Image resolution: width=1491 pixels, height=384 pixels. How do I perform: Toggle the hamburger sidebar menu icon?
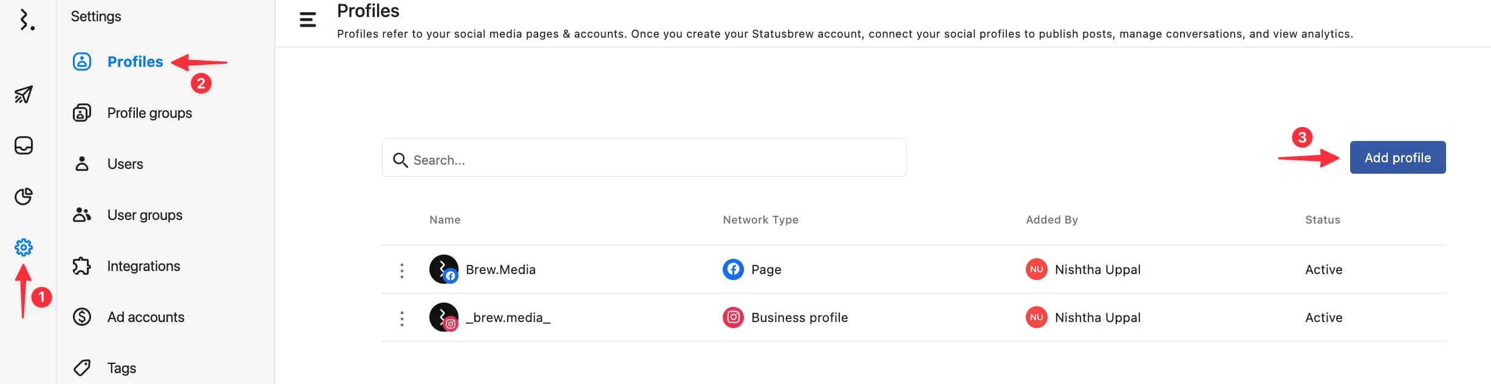tap(308, 20)
